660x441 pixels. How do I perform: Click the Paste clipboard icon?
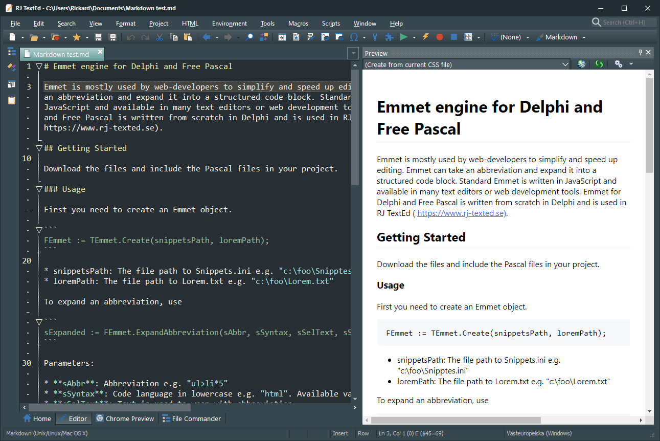tap(188, 37)
